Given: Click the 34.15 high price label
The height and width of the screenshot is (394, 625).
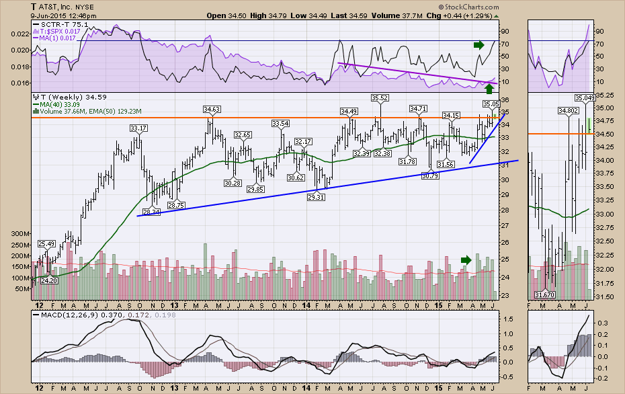Looking at the screenshot, I should click(x=451, y=116).
